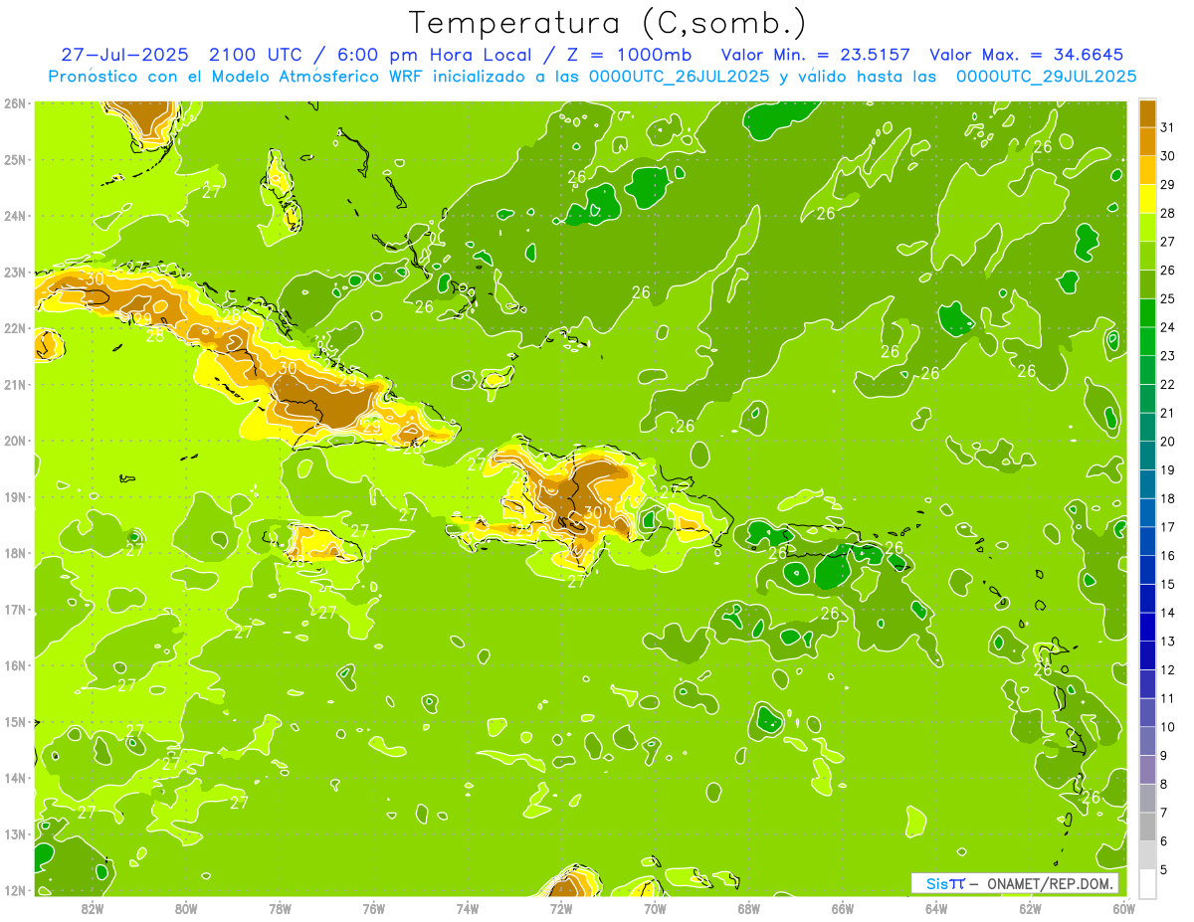
Task: Click "6:00 pm Hora Local" text
Action: [x=435, y=56]
